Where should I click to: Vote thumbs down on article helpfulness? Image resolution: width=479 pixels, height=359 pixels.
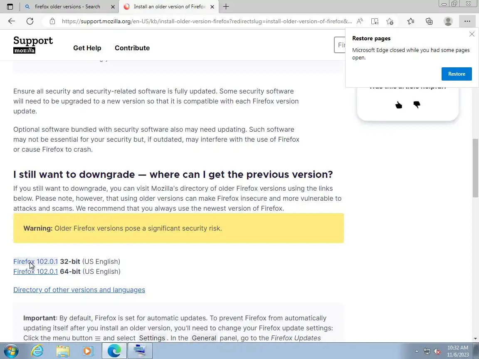417,105
